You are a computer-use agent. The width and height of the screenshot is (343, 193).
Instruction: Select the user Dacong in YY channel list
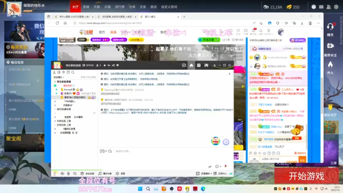coord(69,90)
